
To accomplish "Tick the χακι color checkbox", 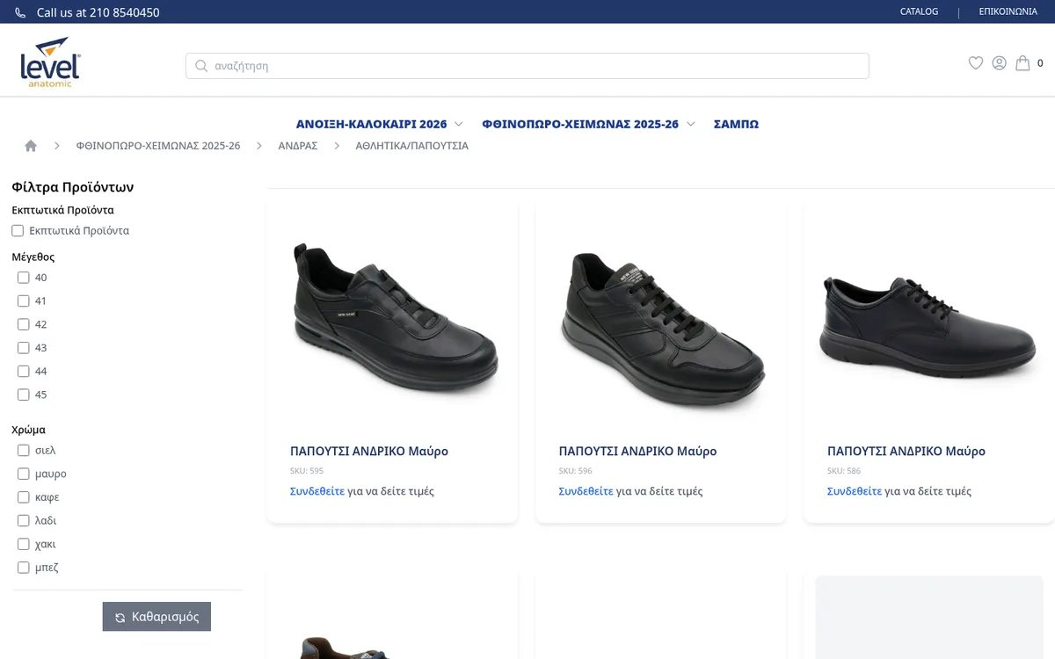I will pyautogui.click(x=24, y=544).
